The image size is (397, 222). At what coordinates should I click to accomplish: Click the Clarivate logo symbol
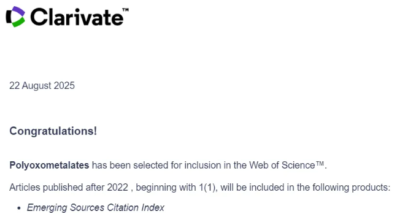[x=15, y=17]
